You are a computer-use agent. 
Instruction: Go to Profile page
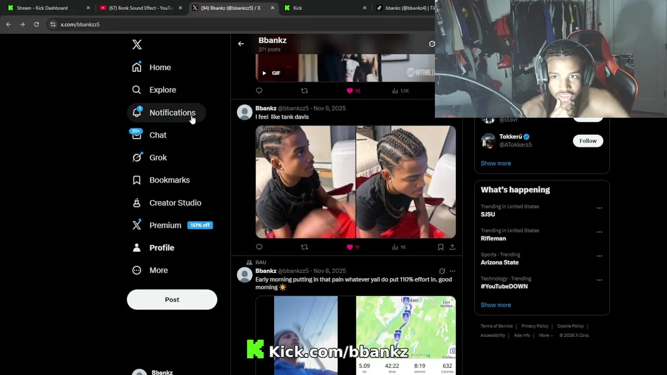[153, 247]
